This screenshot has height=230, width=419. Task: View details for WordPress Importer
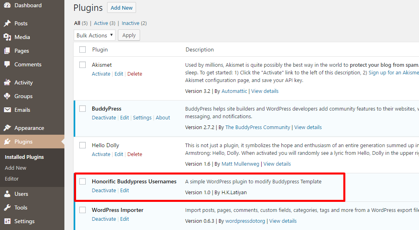pyautogui.click(x=283, y=221)
